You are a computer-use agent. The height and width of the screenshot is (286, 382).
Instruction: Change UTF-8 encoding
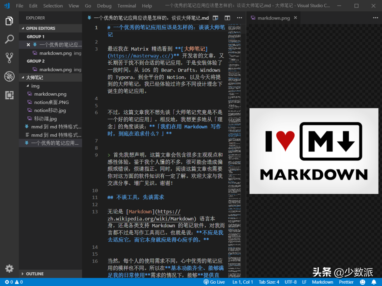point(291,282)
